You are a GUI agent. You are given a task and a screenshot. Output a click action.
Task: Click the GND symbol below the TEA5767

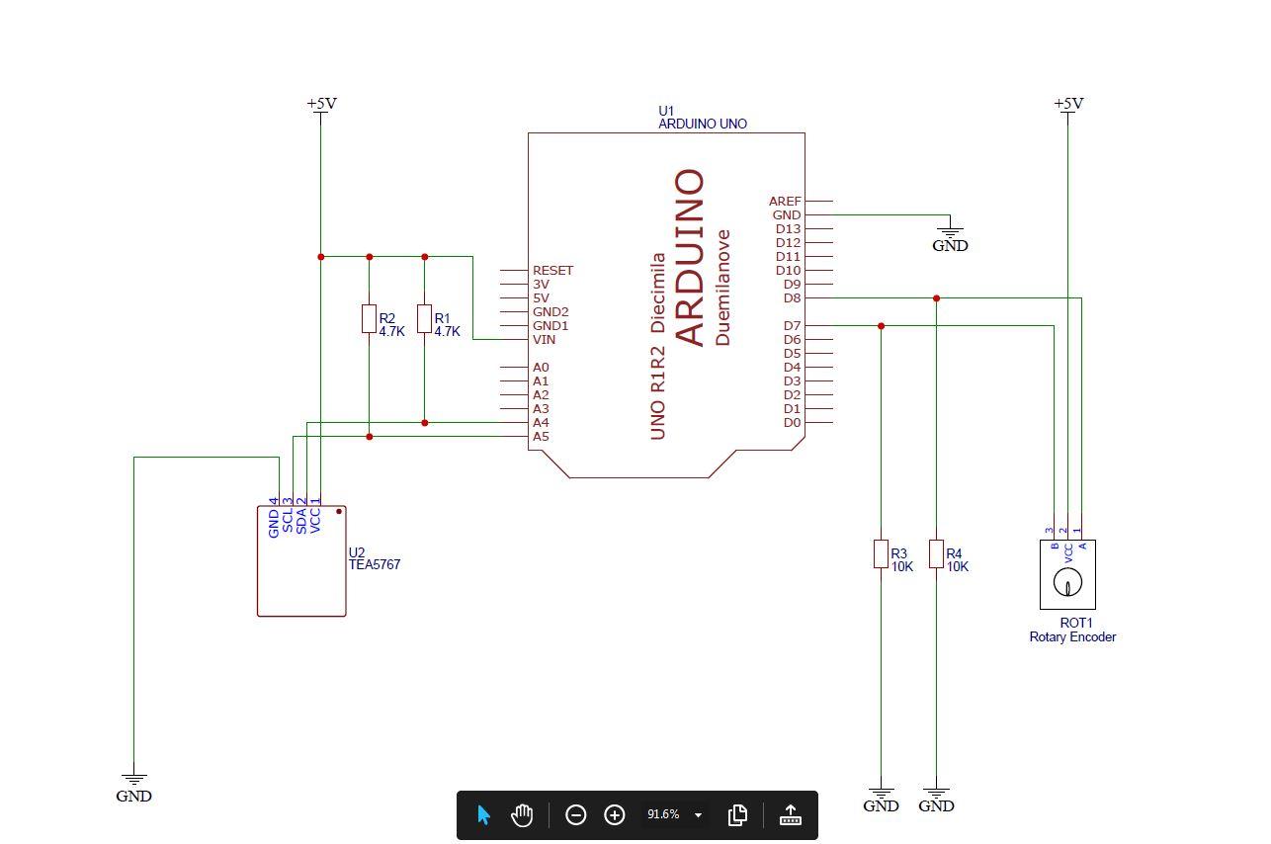(133, 781)
